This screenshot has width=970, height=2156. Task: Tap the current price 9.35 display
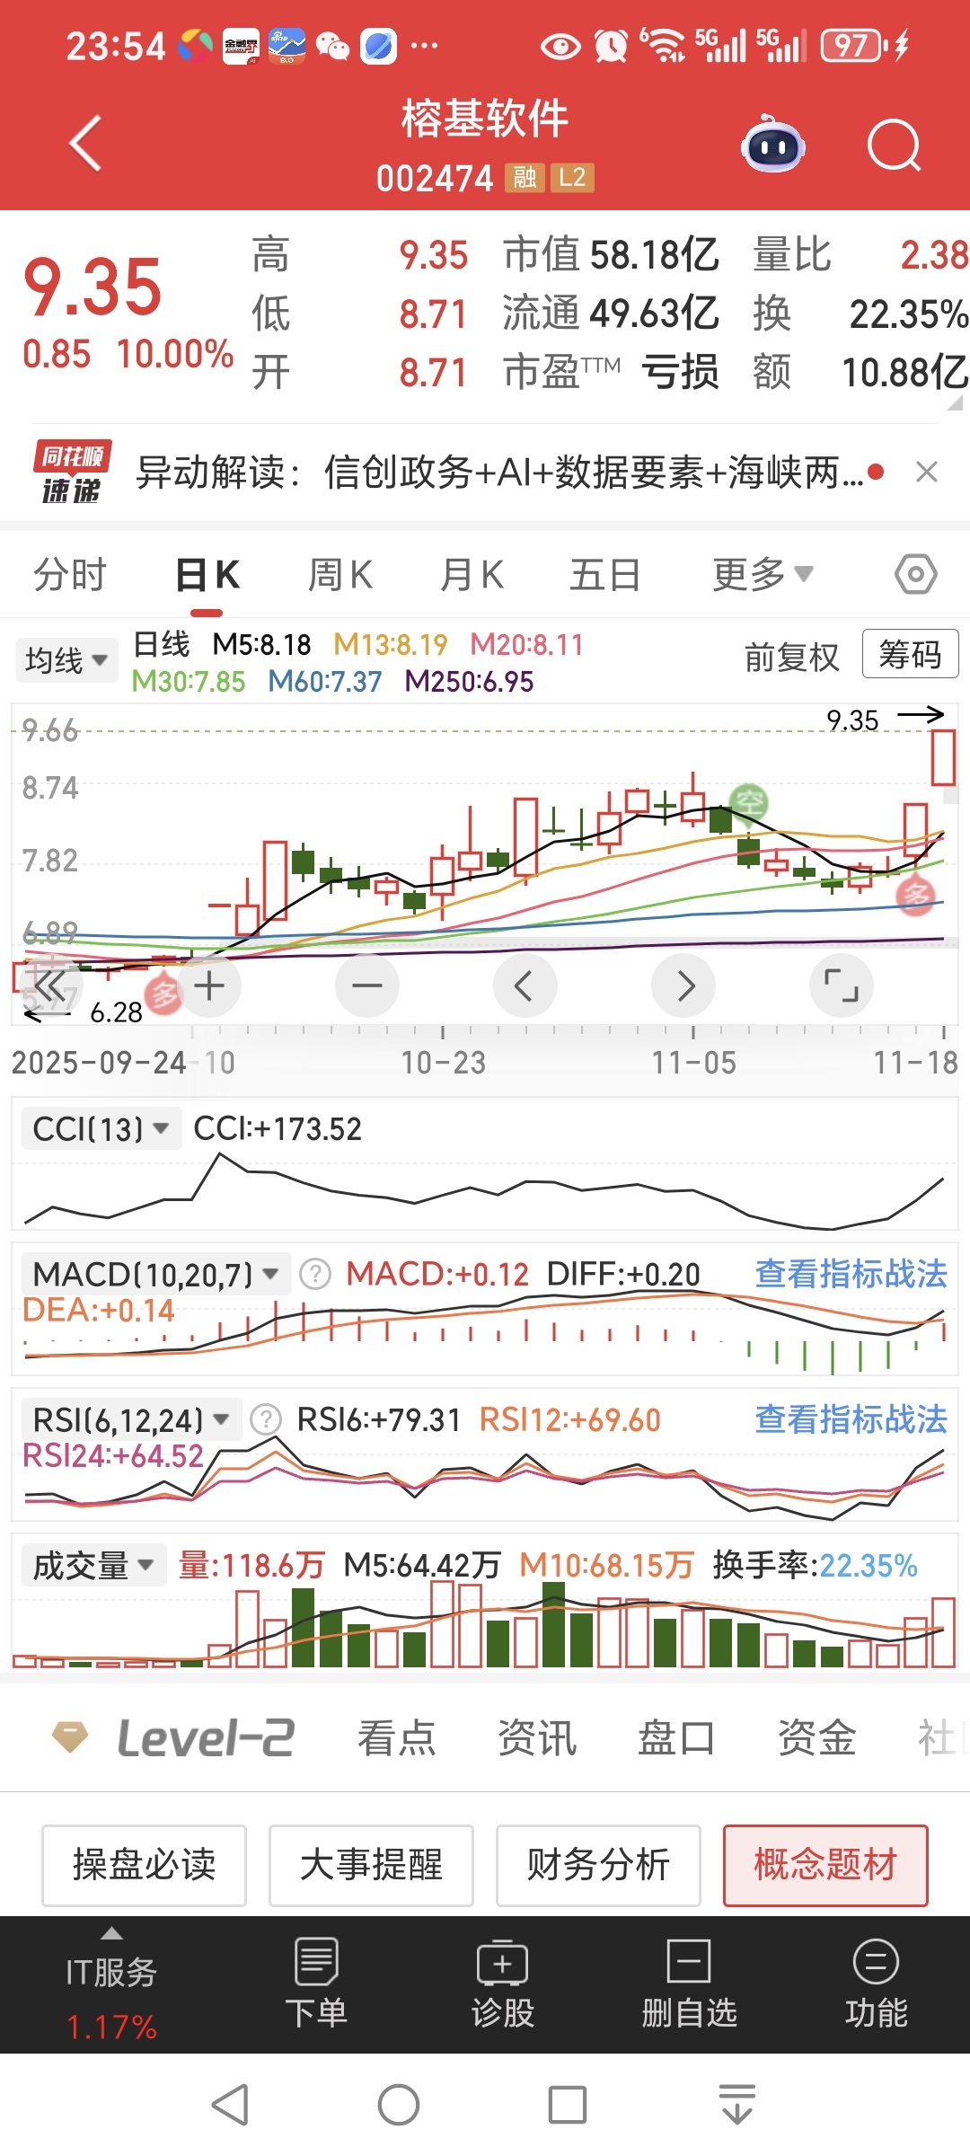click(x=93, y=287)
